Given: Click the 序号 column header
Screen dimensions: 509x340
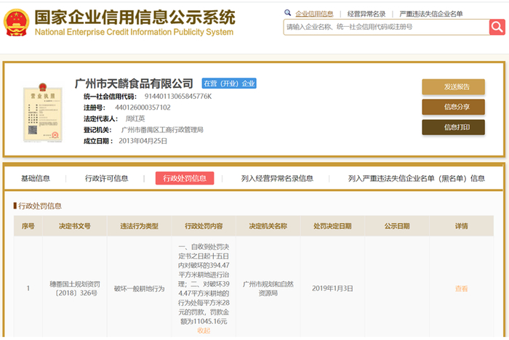Looking at the screenshot, I should (28, 226).
